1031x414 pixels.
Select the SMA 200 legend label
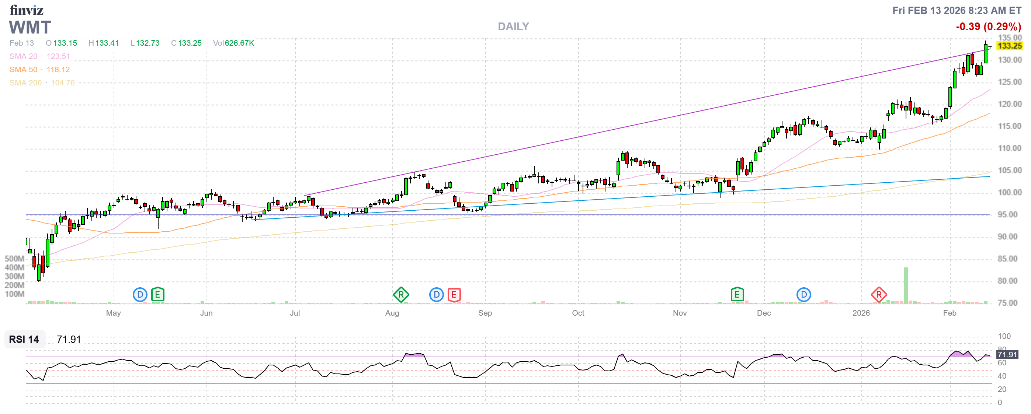tap(25, 83)
